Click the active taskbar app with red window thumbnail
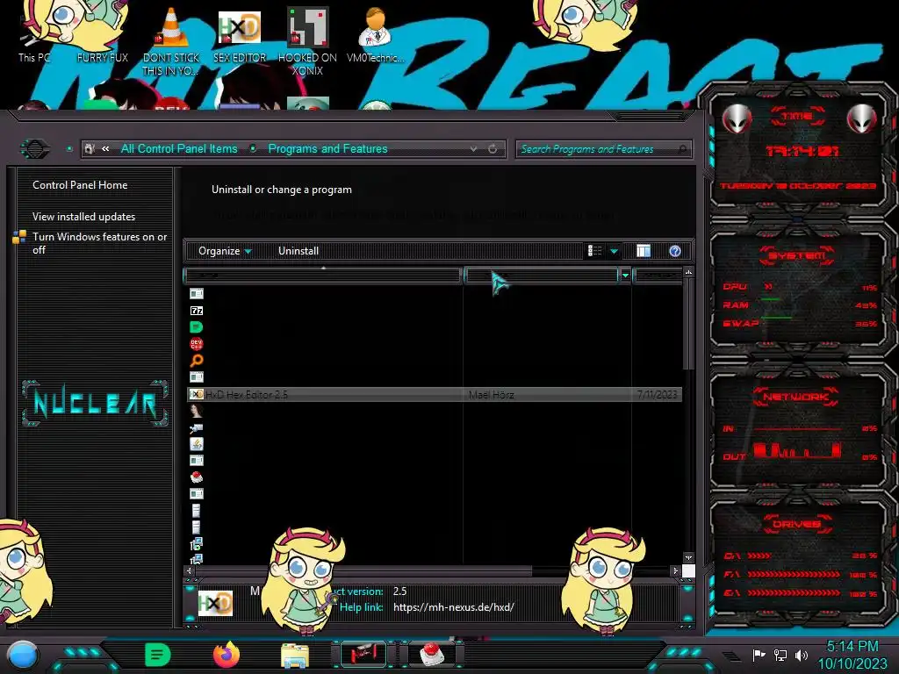The image size is (899, 674). [363, 655]
